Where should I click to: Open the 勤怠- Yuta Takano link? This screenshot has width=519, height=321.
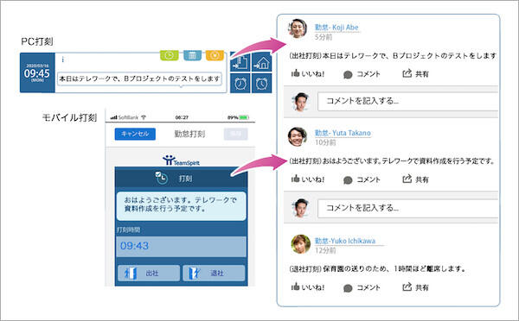coord(343,133)
